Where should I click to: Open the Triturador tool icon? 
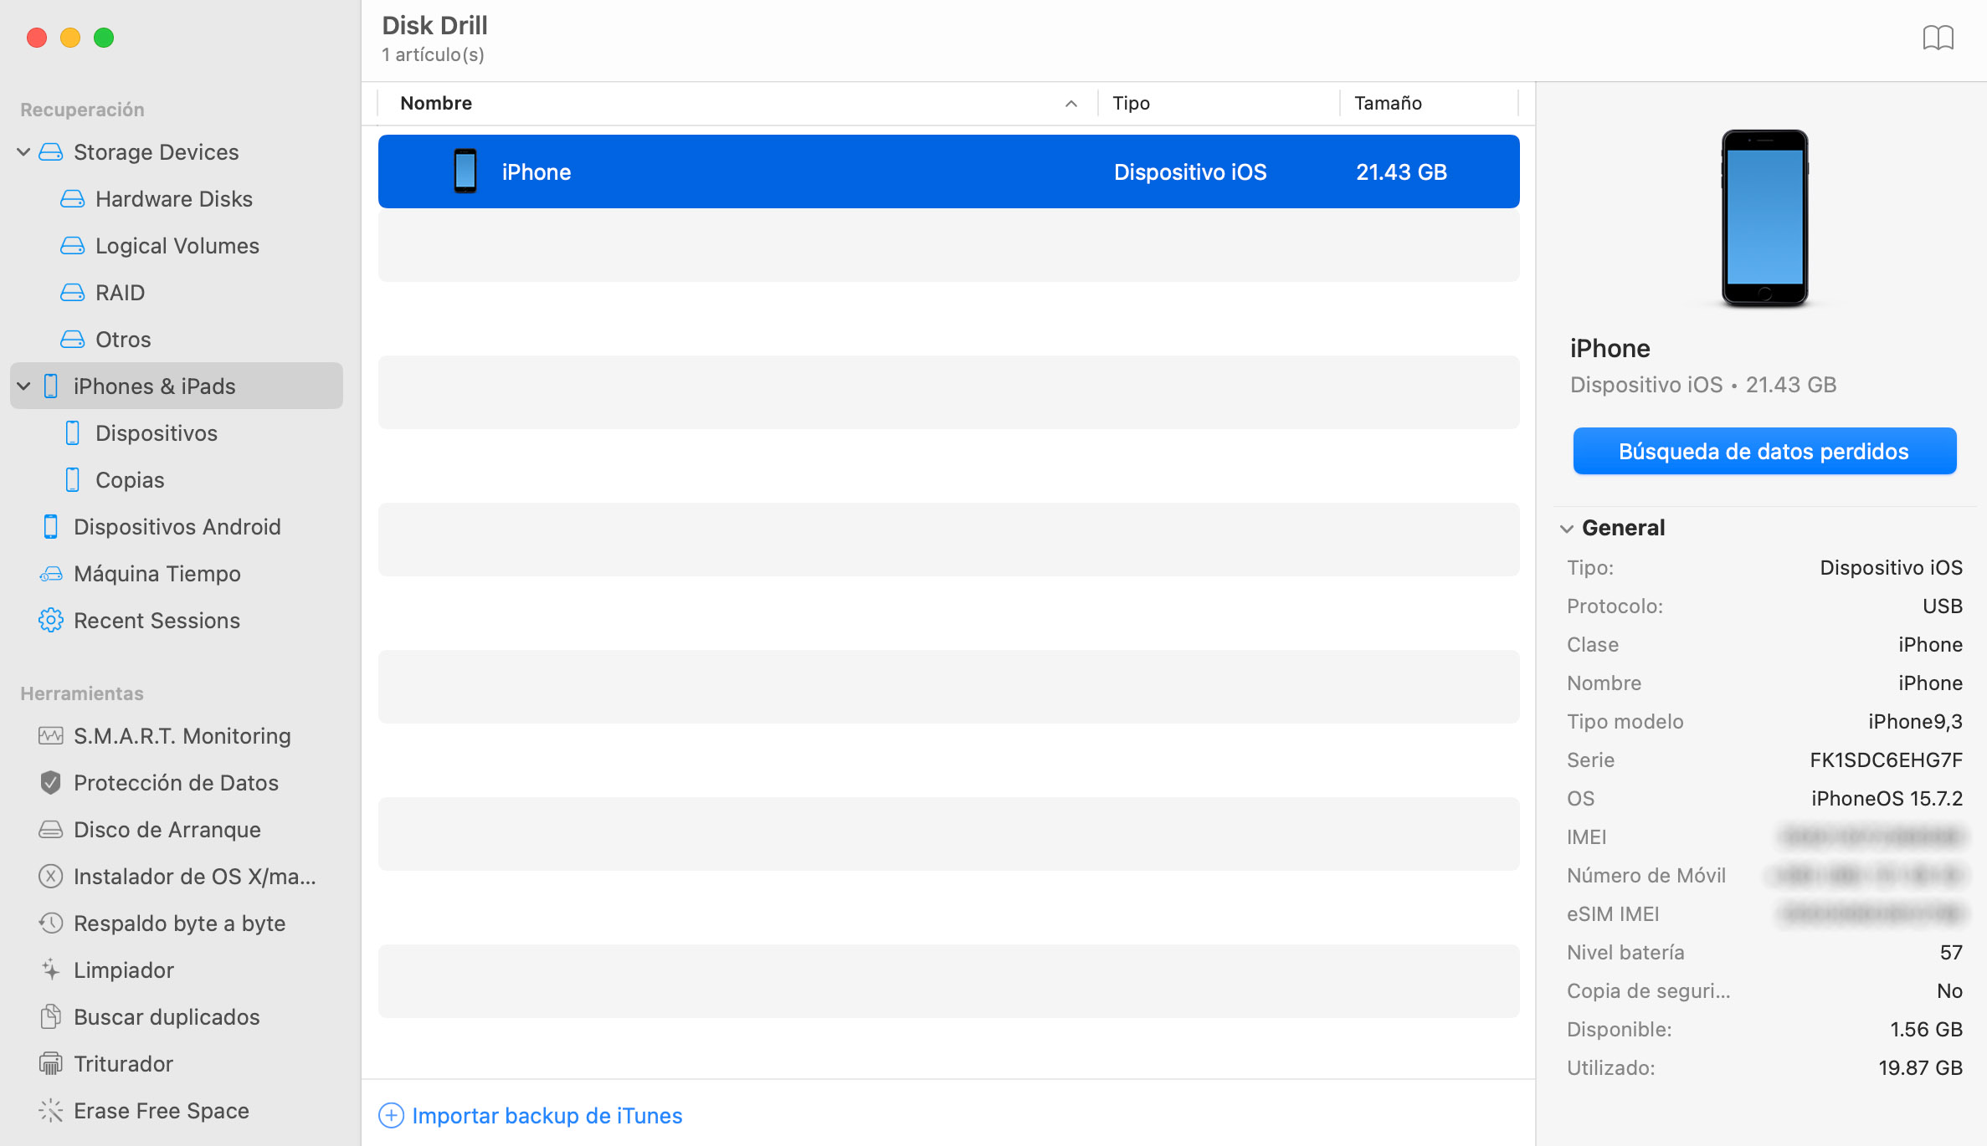50,1063
